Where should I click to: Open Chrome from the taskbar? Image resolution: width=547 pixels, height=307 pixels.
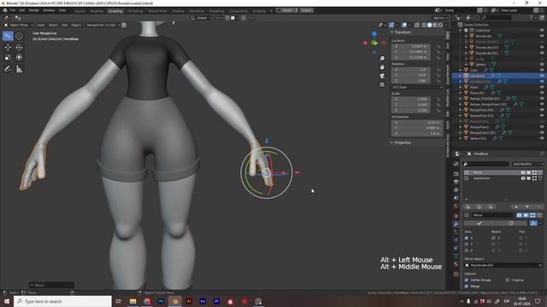pyautogui.click(x=147, y=301)
